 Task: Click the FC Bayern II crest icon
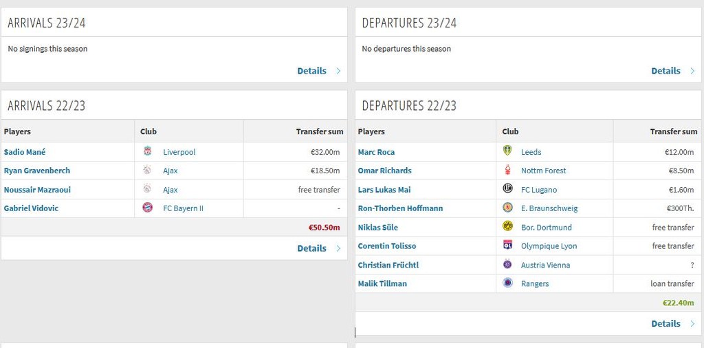coord(147,208)
